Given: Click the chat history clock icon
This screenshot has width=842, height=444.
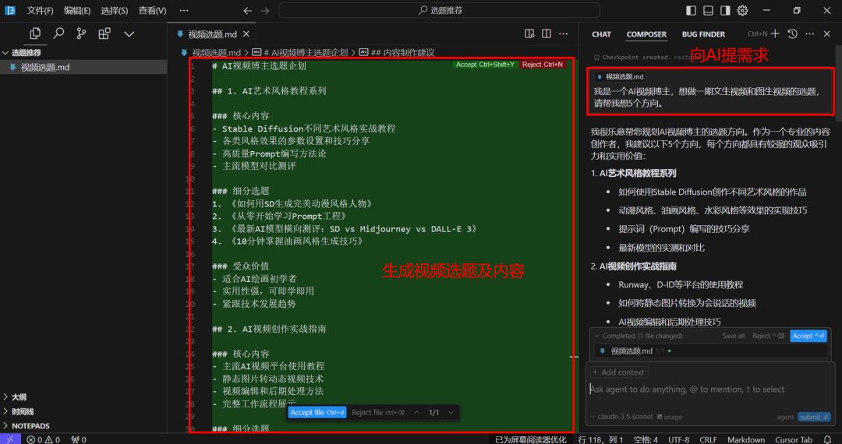Looking at the screenshot, I should pos(792,34).
